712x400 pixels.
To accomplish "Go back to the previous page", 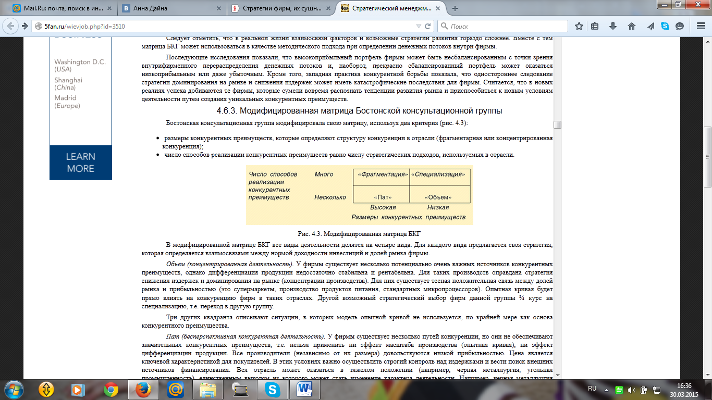I will tap(11, 26).
